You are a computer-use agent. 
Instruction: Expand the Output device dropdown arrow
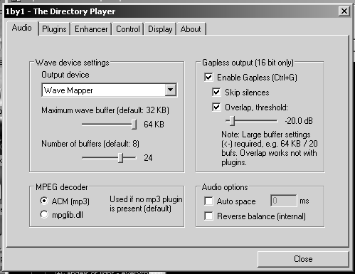171,90
